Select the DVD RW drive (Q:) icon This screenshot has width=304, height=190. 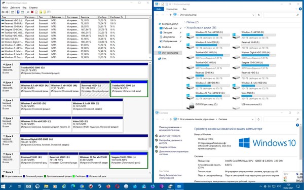[192, 106]
